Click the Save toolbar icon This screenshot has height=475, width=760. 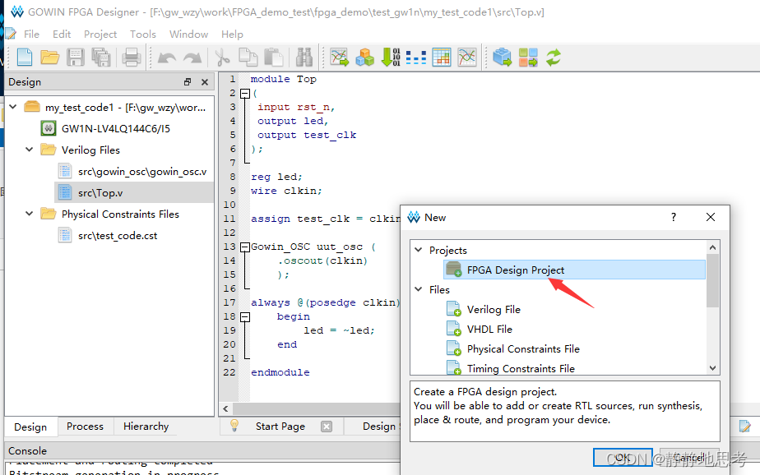coord(75,58)
